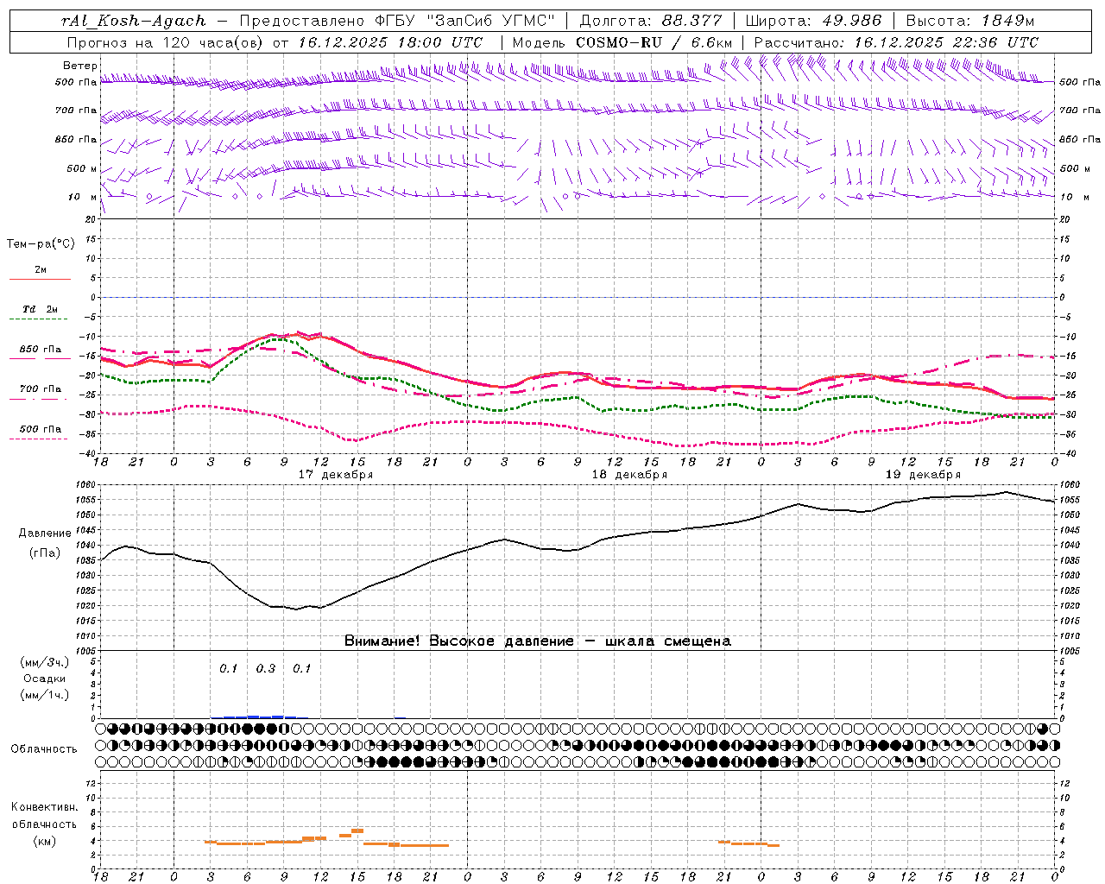
Task: Click the 700 гПа temperature legend entry
Action: coord(40,388)
